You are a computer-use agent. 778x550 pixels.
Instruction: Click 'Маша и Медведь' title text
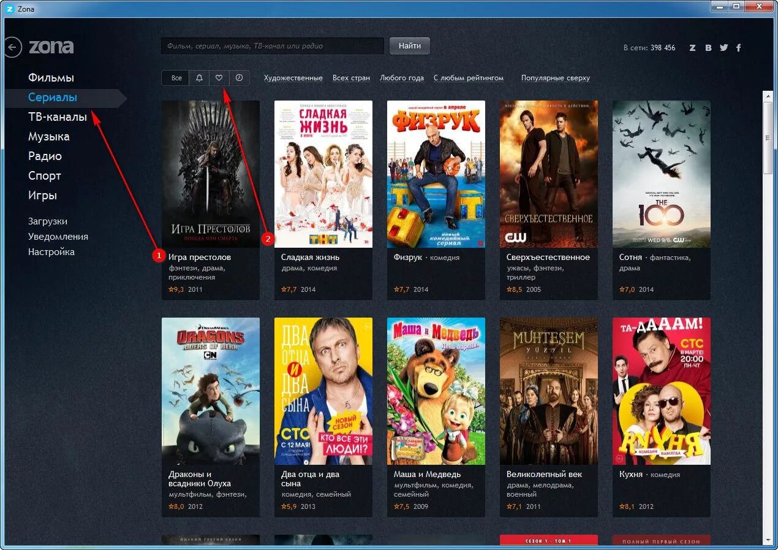428,475
